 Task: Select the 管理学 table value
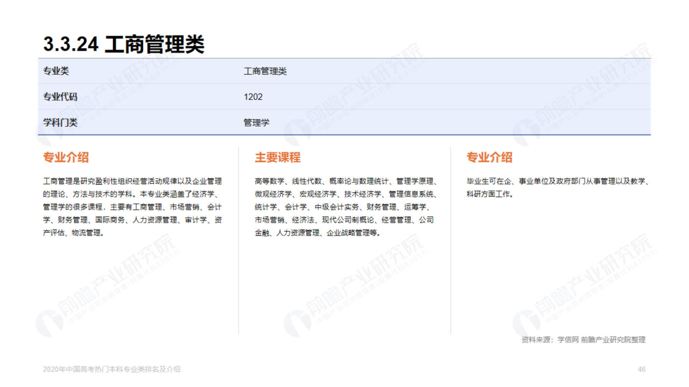point(256,123)
